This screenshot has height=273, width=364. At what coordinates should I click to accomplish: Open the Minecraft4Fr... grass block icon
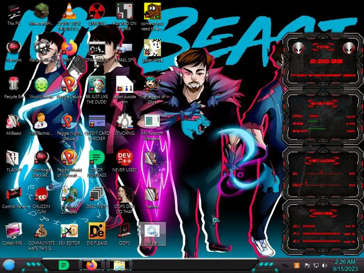coord(41,14)
